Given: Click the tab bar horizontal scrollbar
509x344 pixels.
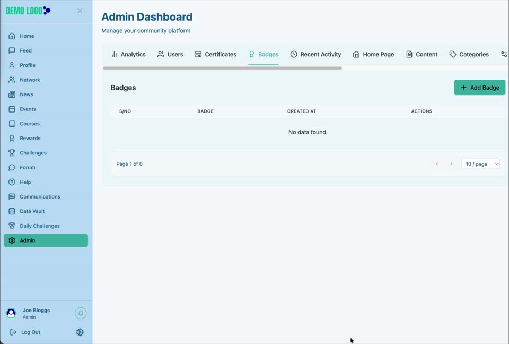Looking at the screenshot, I should [222, 68].
